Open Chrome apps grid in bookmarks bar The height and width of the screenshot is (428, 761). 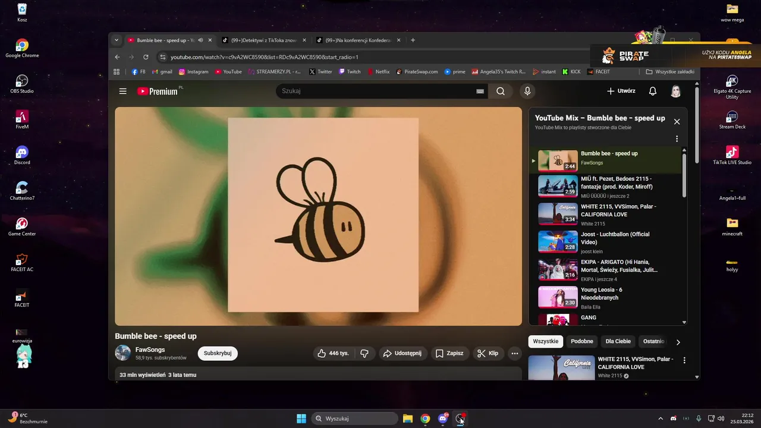(117, 71)
